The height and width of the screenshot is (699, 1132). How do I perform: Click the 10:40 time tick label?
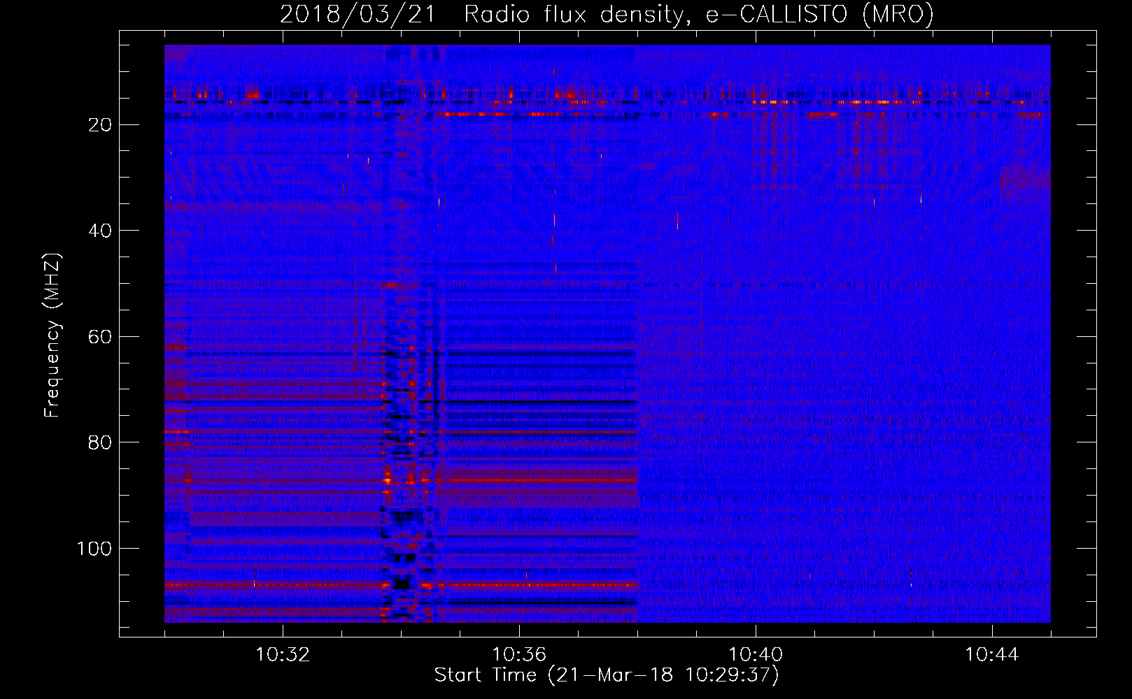coord(756,655)
